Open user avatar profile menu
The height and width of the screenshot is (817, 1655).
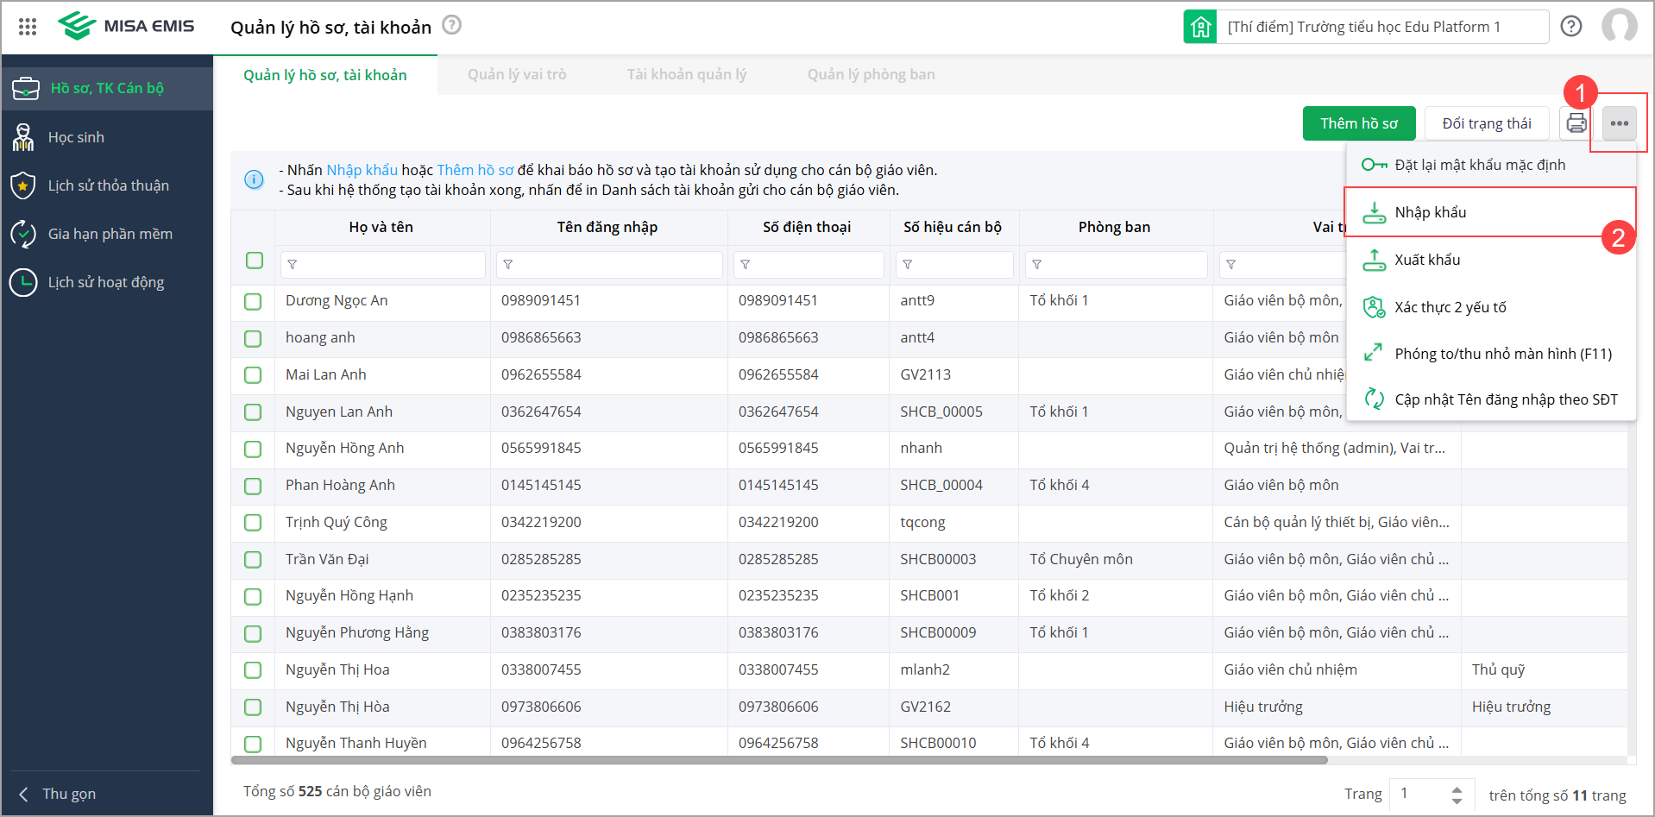pos(1619,26)
